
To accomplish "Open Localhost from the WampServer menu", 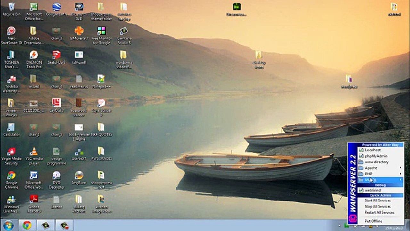I will [x=380, y=150].
